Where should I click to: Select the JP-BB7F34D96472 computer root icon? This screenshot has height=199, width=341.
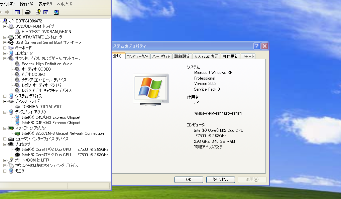tap(4, 21)
